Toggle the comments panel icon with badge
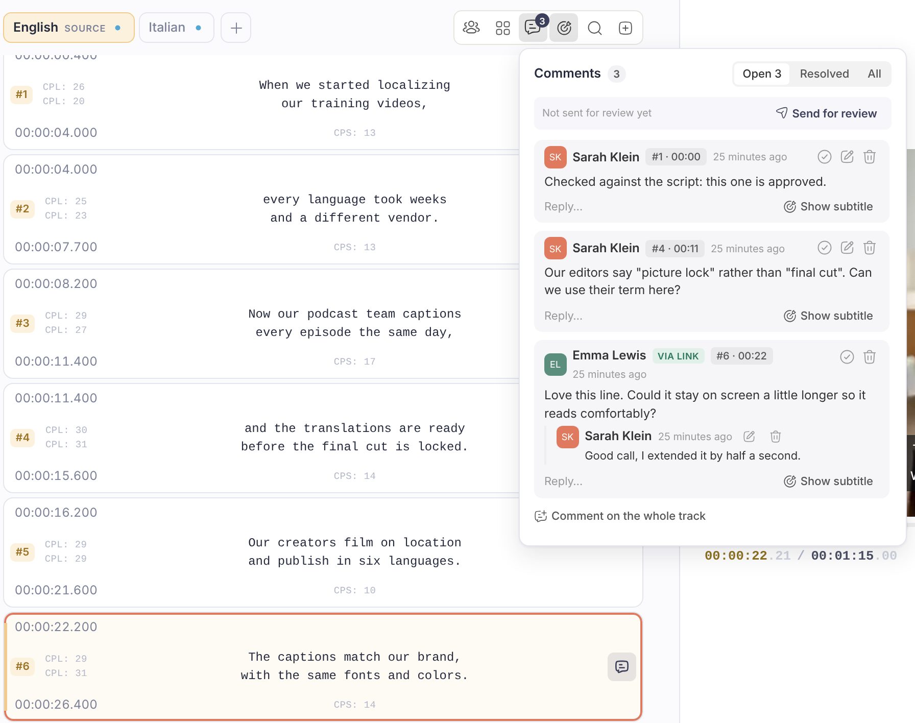 coord(533,28)
